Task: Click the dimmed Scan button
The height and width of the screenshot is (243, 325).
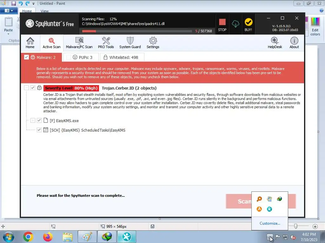Action: (238, 201)
